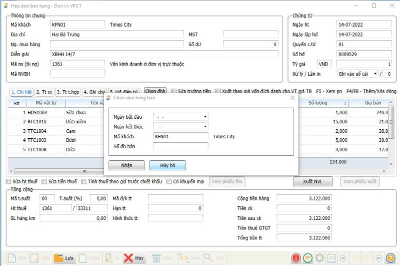Select grid row TTC1003 Bưởi
The image size is (400, 266).
coord(56,140)
